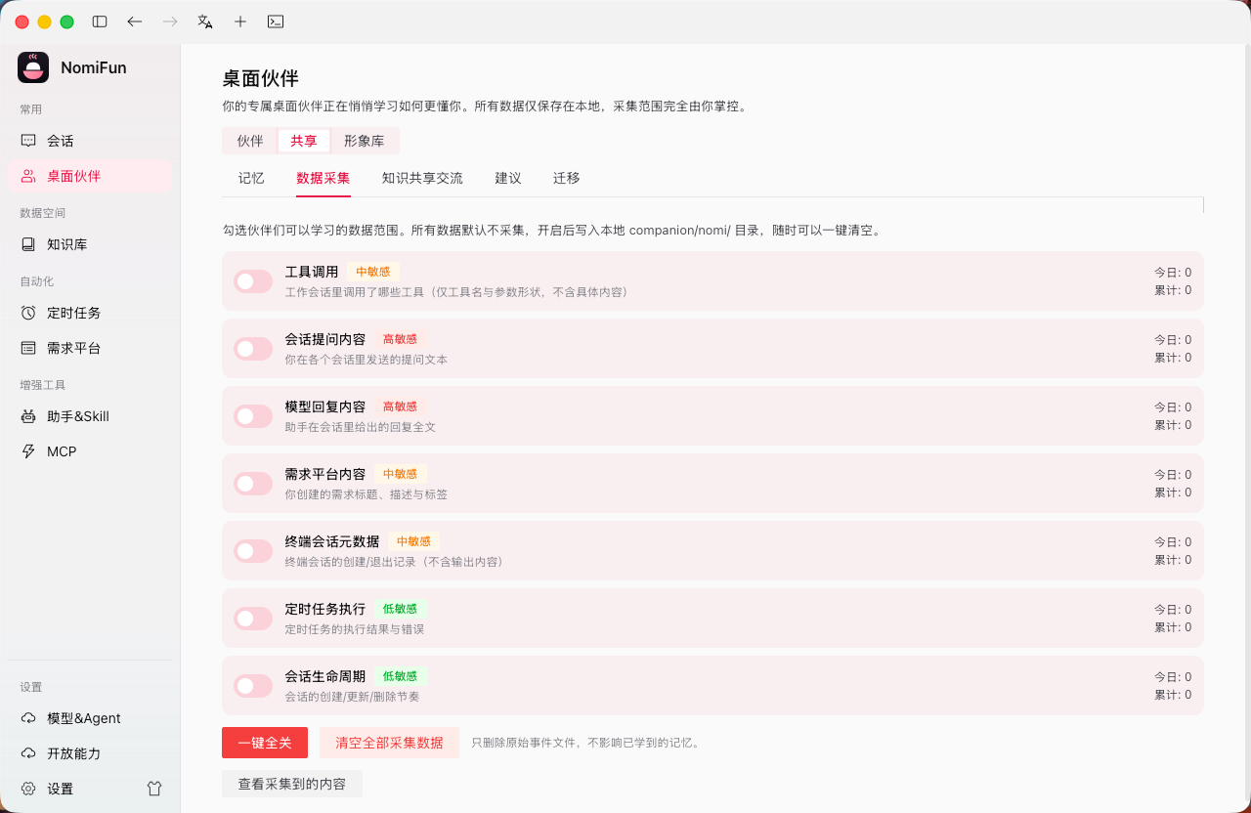The image size is (1251, 813).
Task: Click 今日: 0 in 工具调用 row
Action: (x=1173, y=273)
